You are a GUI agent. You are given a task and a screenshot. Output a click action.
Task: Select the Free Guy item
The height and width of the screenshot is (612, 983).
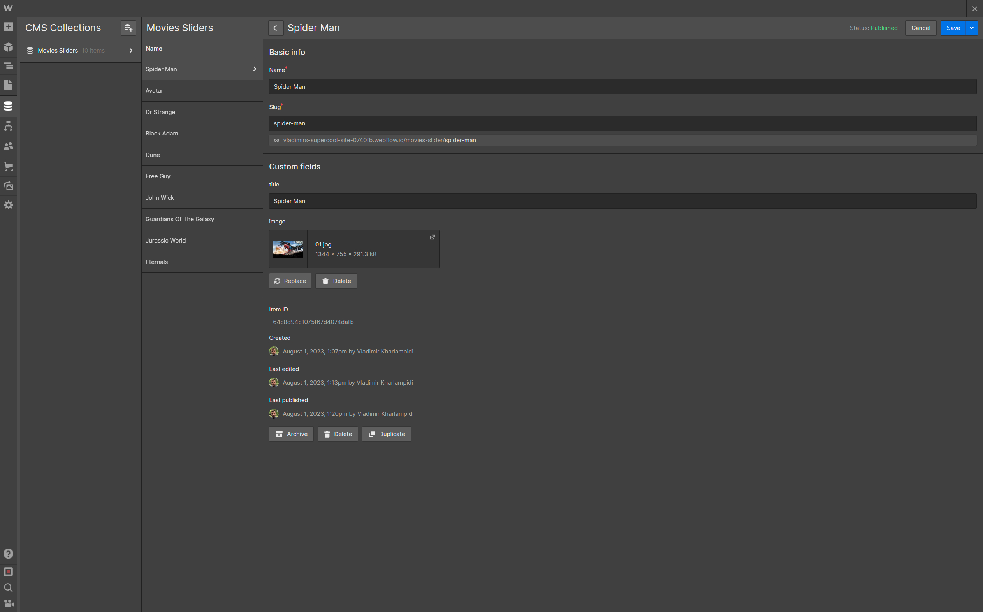coord(202,176)
